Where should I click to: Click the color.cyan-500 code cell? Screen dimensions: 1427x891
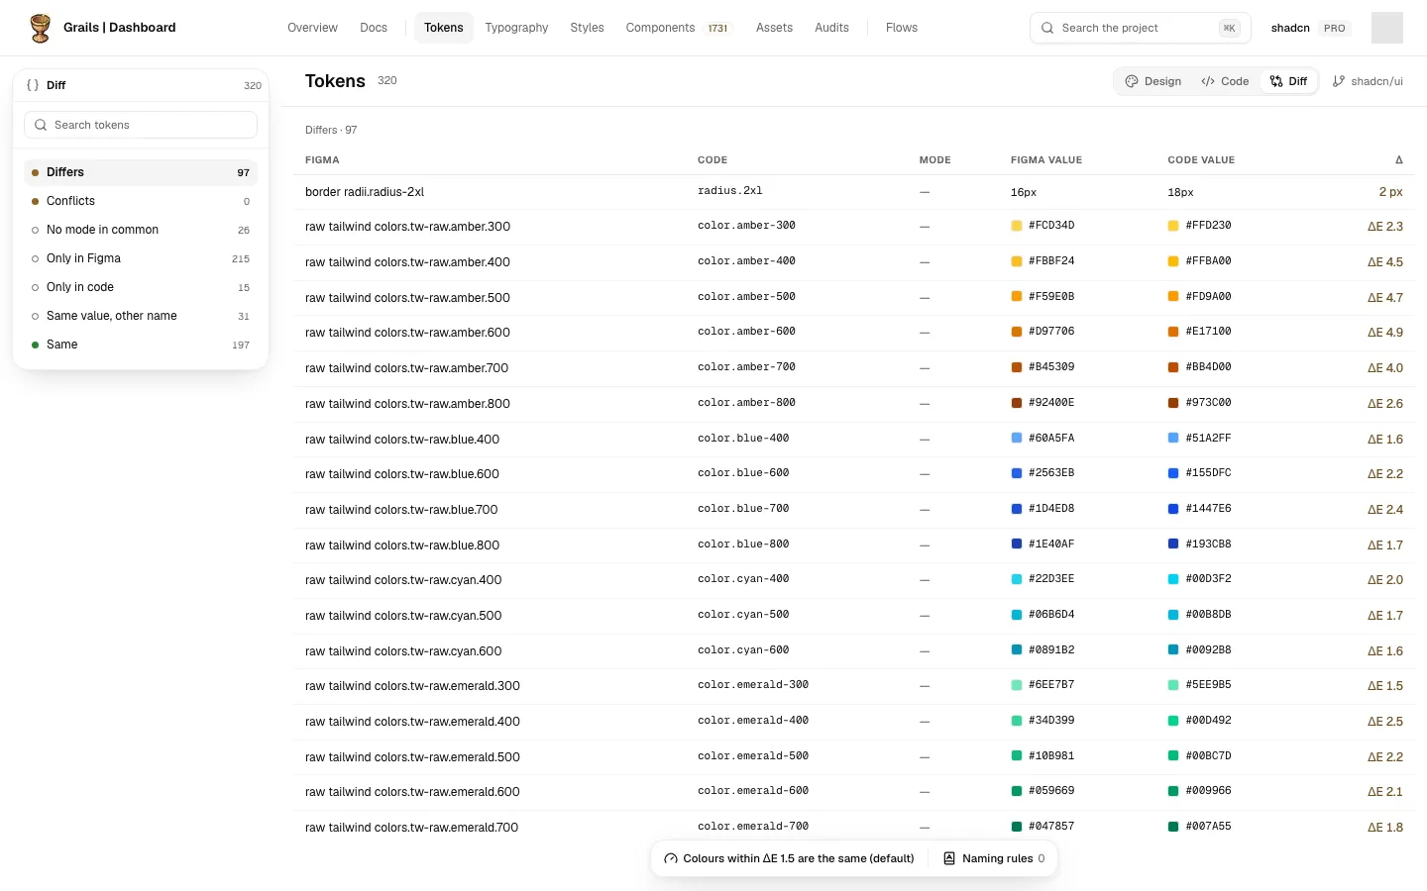(743, 615)
